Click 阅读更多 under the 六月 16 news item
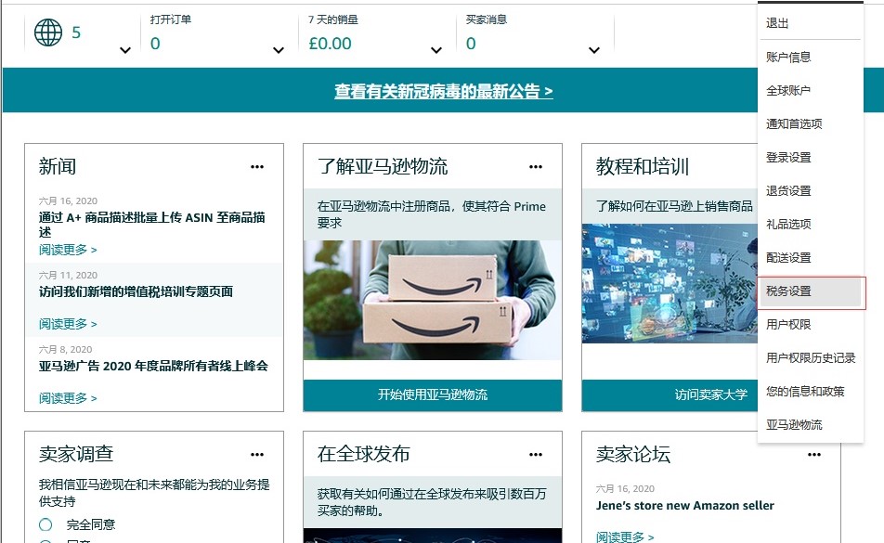 click(x=68, y=250)
